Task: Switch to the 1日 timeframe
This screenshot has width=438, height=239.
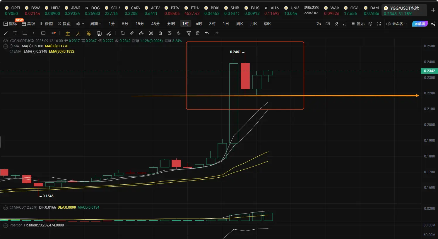Action: pos(226,24)
